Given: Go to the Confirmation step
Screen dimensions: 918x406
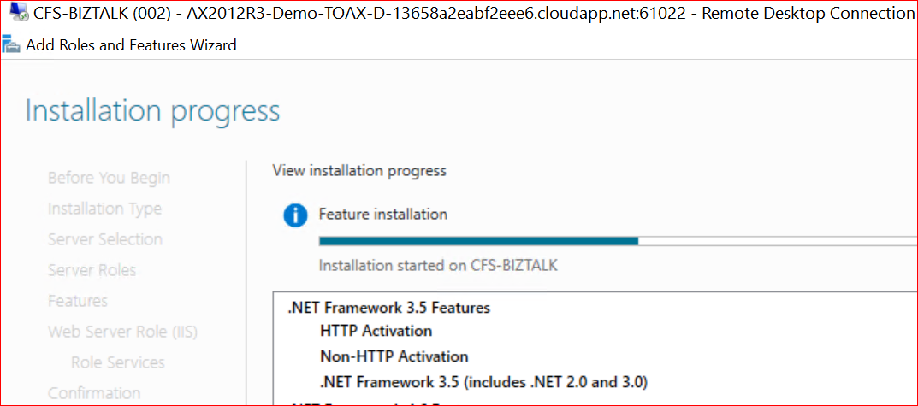Looking at the screenshot, I should 94,393.
